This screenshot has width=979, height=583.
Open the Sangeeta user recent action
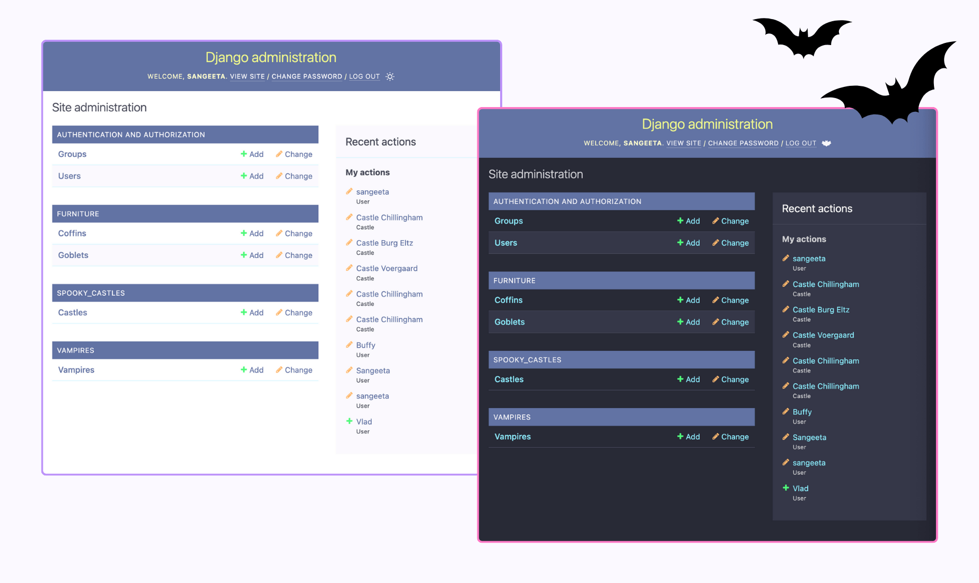coord(373,370)
